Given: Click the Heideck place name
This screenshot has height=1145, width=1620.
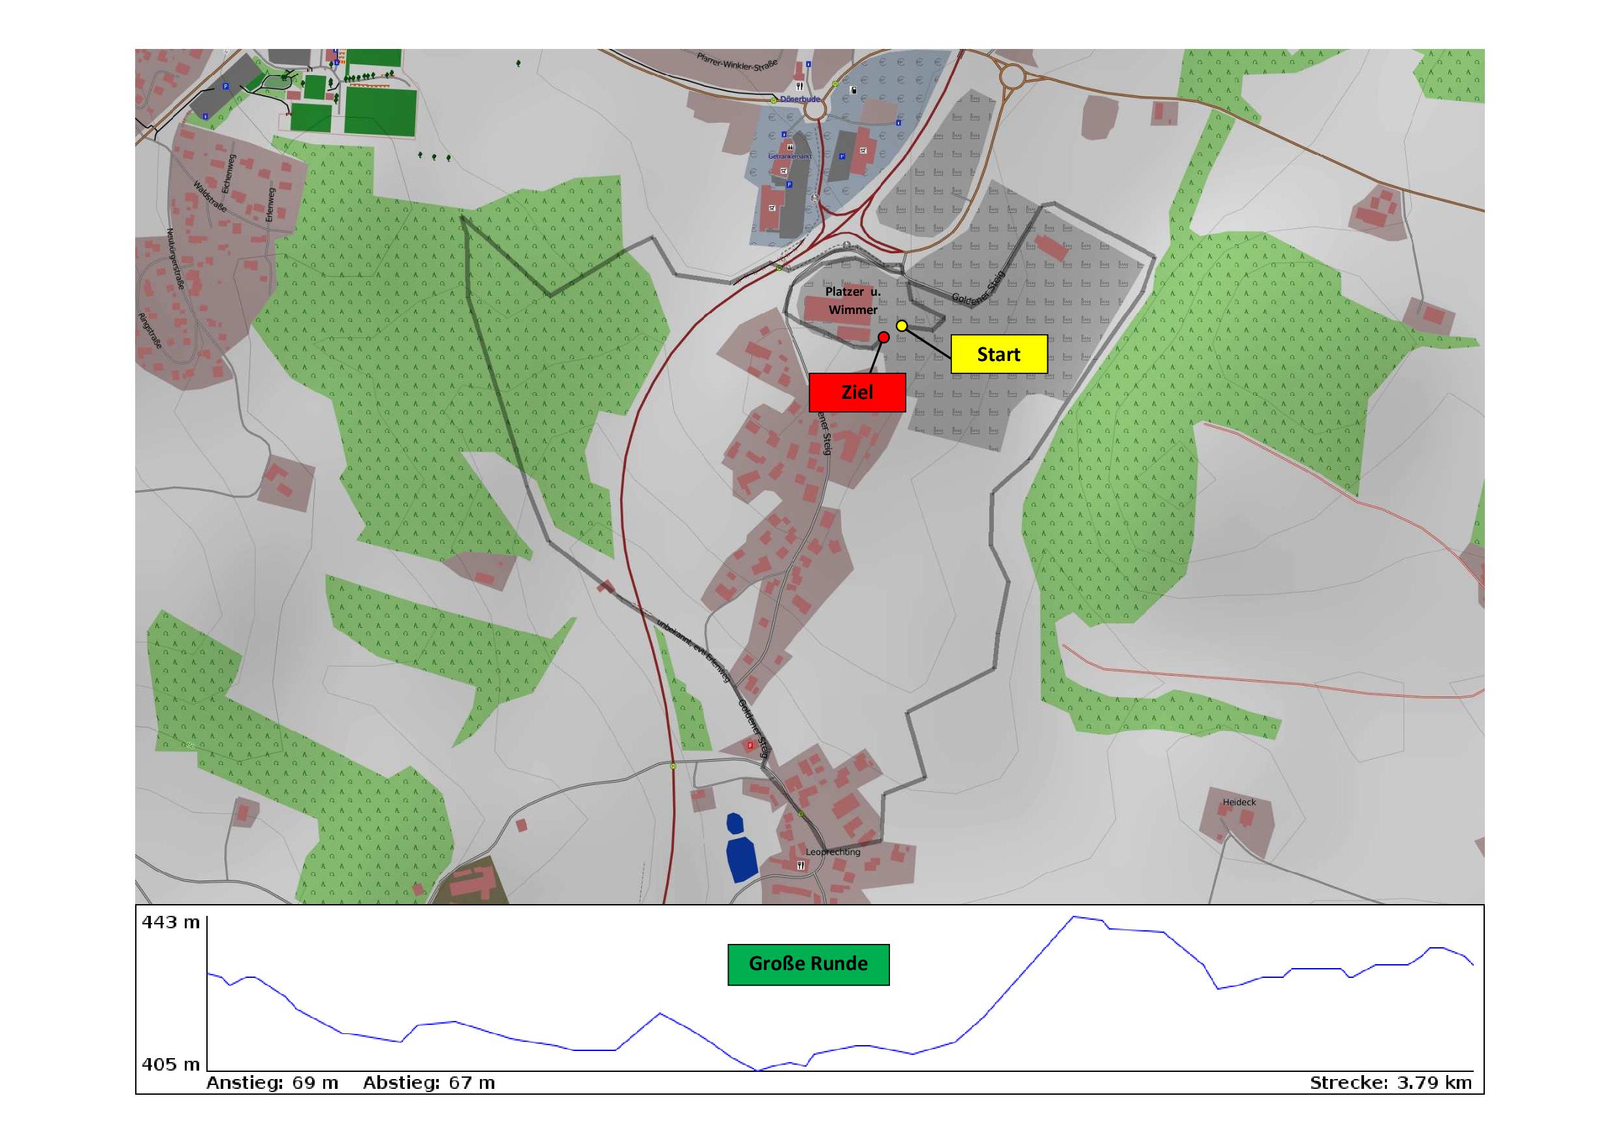Looking at the screenshot, I should 1239,802.
